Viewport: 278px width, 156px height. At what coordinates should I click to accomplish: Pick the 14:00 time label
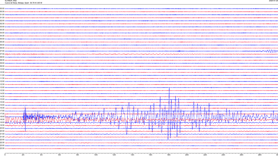[x=2, y=94]
